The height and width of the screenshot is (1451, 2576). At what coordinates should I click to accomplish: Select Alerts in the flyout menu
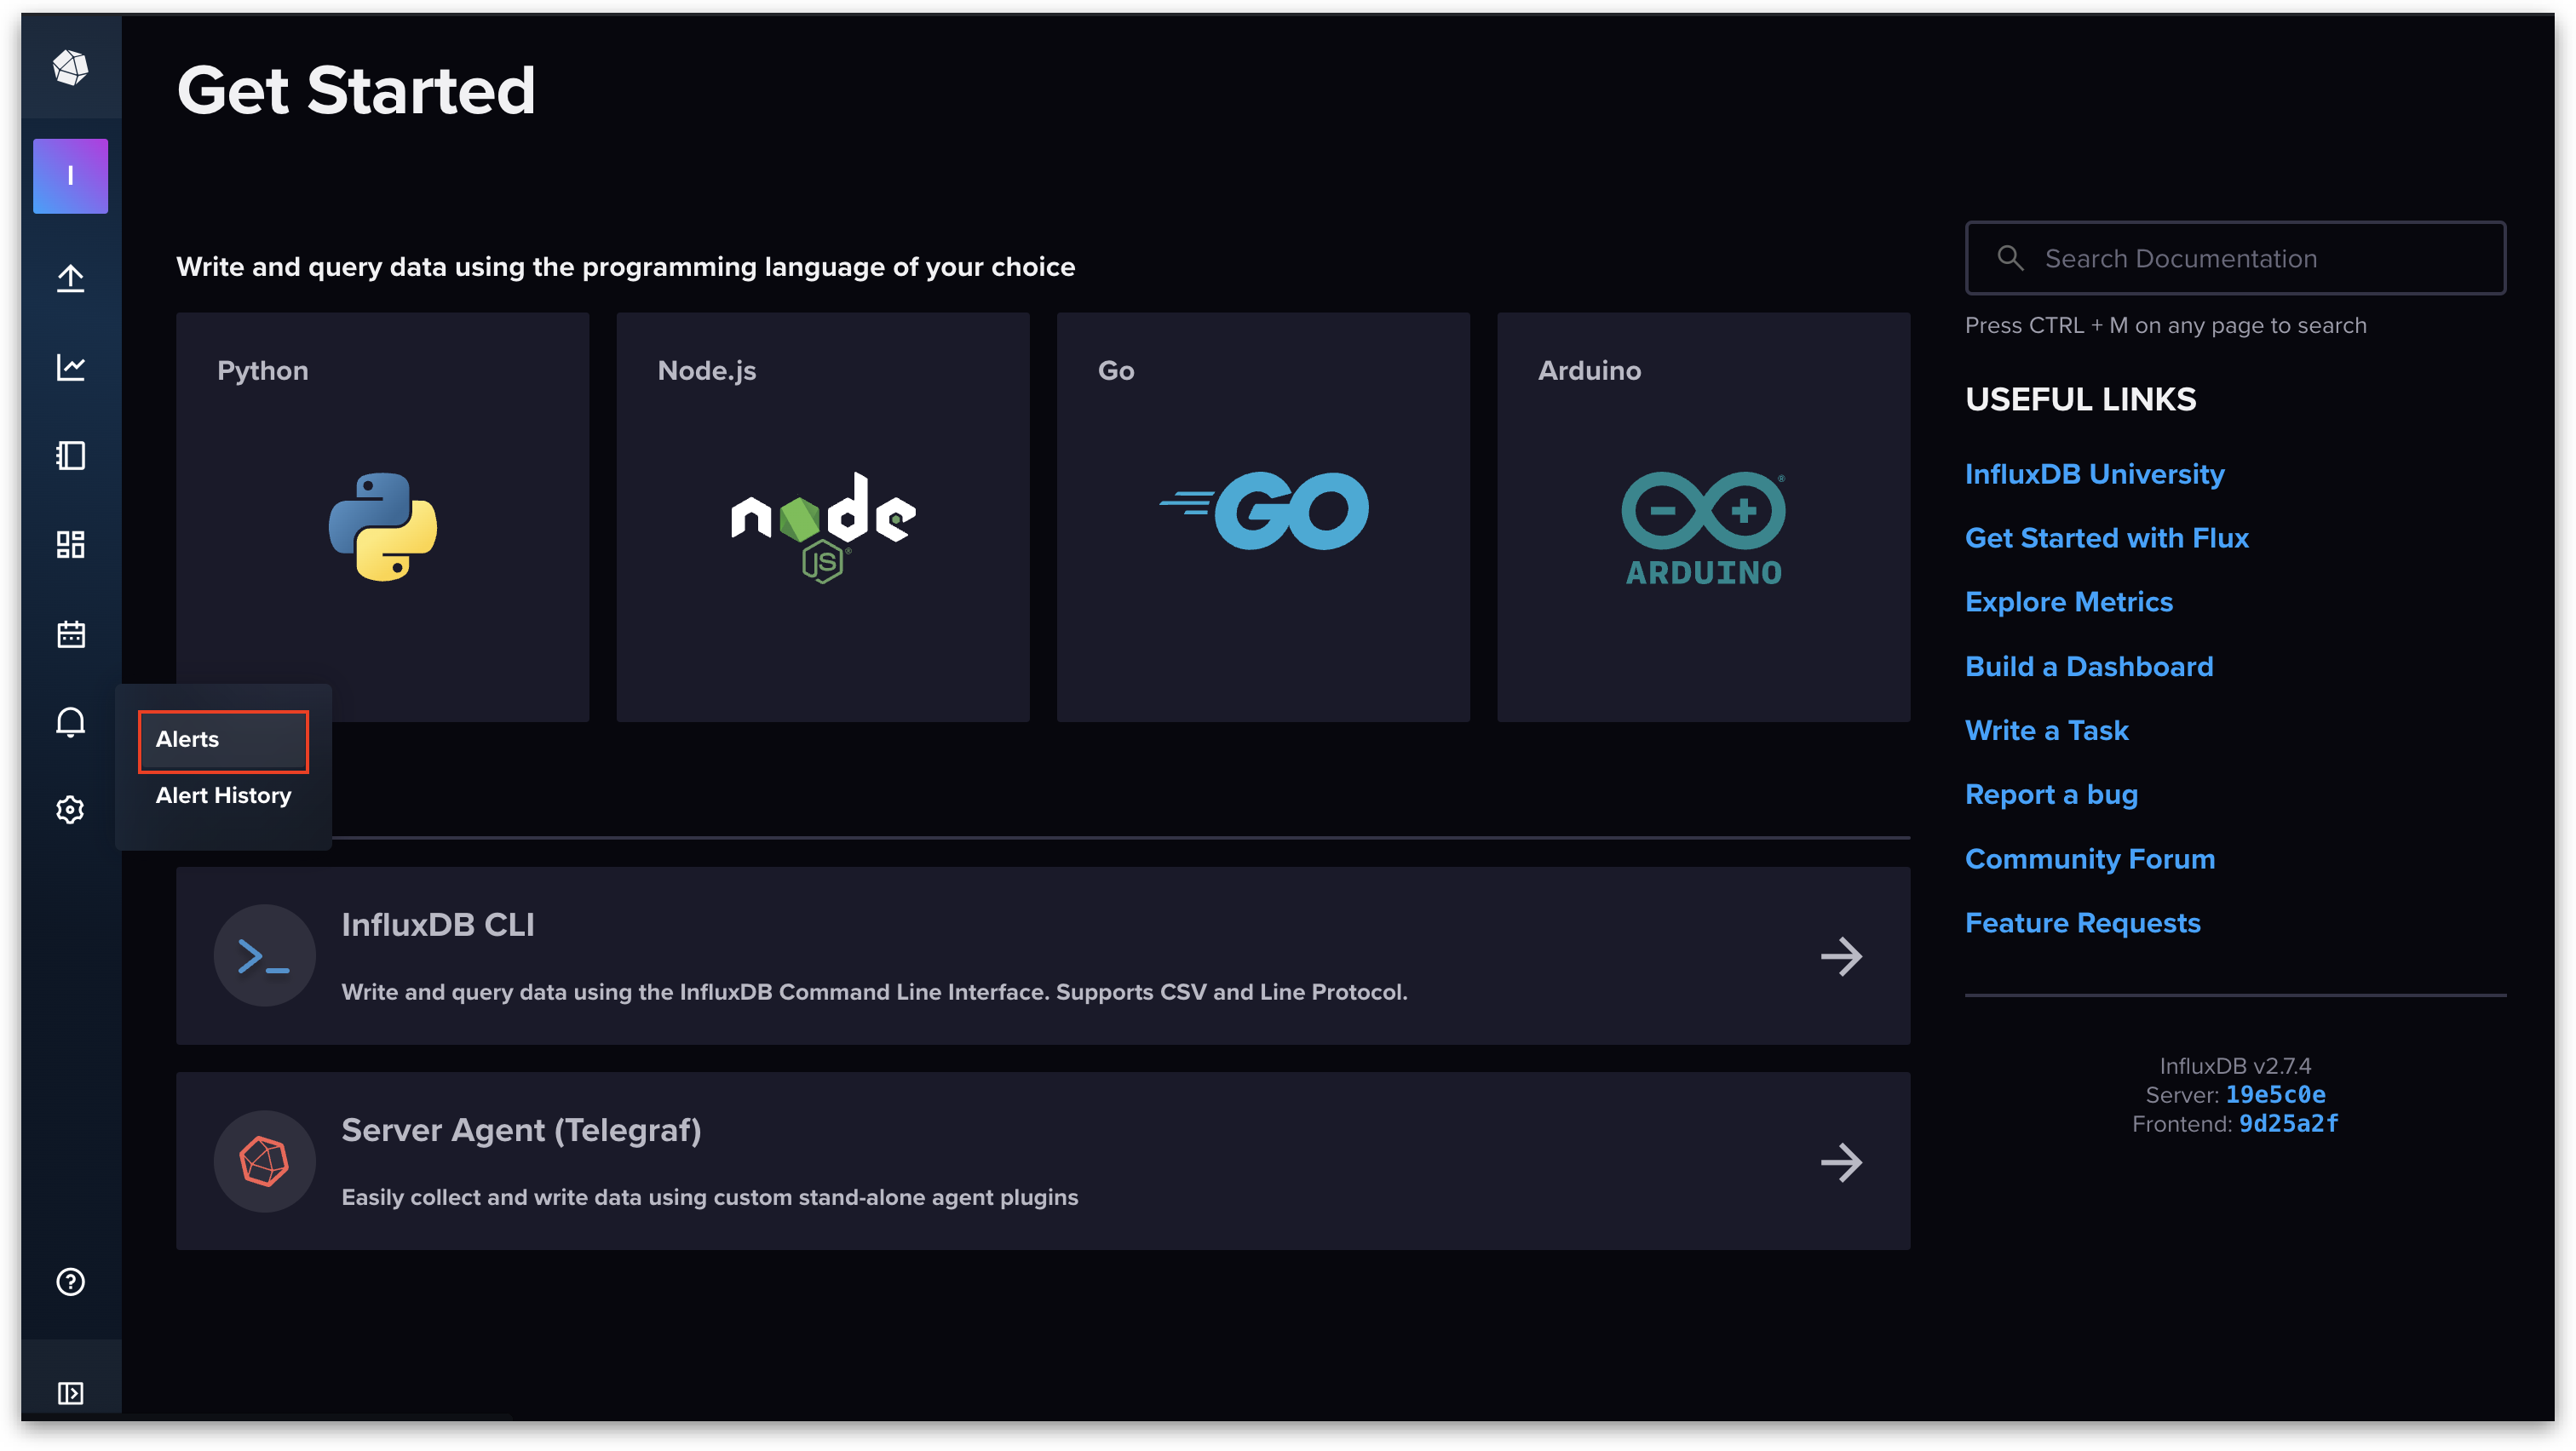[x=222, y=739]
